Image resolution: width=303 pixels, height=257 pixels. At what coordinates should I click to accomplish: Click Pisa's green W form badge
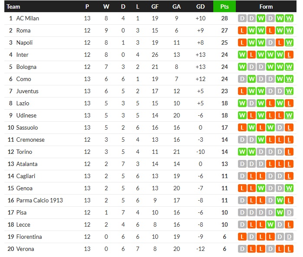tap(280, 212)
